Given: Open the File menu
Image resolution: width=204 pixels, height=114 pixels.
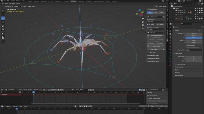Looking at the screenshot, I should (x=5, y=1).
